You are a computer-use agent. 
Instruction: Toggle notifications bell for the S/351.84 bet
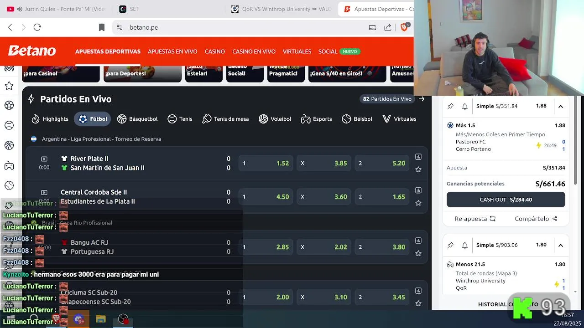pyautogui.click(x=465, y=106)
